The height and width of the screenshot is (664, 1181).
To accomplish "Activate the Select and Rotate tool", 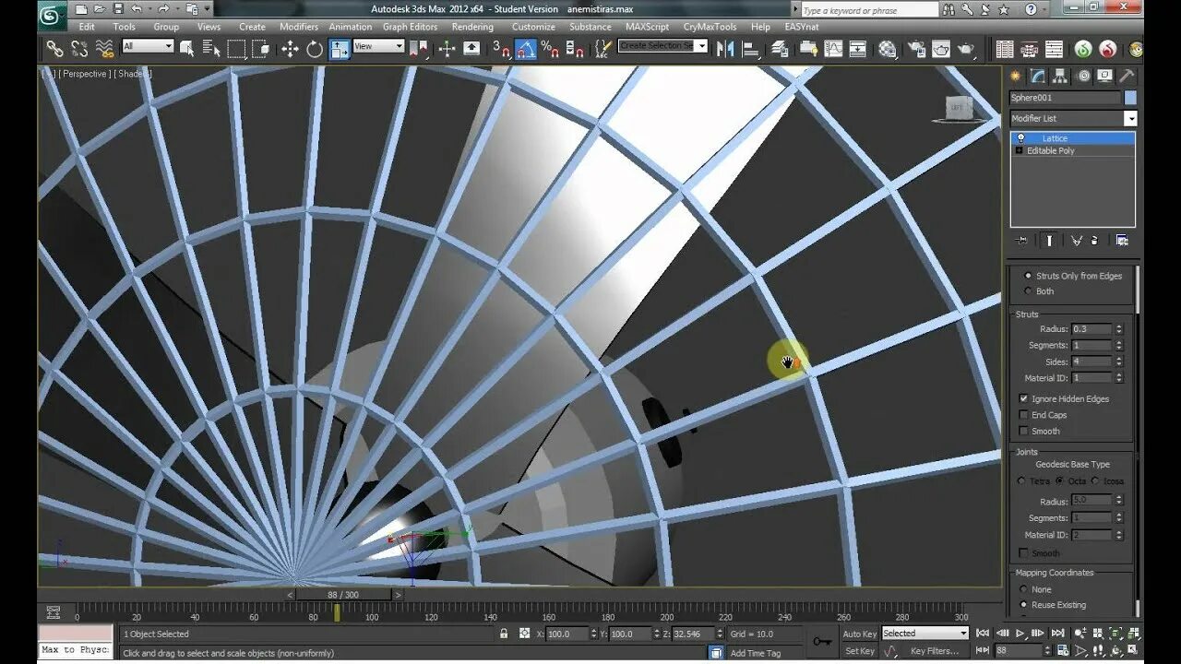I will [315, 49].
